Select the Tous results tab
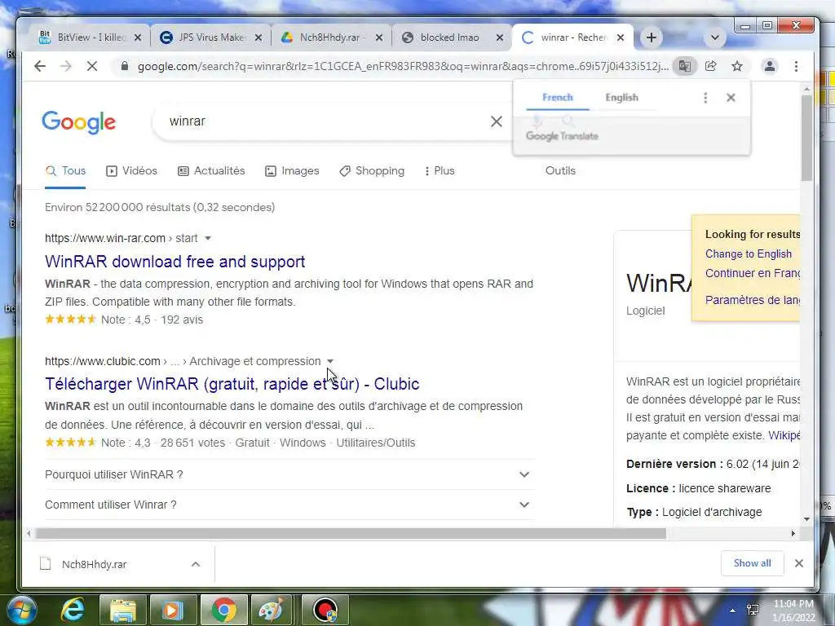Viewport: 835px width, 626px height. click(x=65, y=171)
